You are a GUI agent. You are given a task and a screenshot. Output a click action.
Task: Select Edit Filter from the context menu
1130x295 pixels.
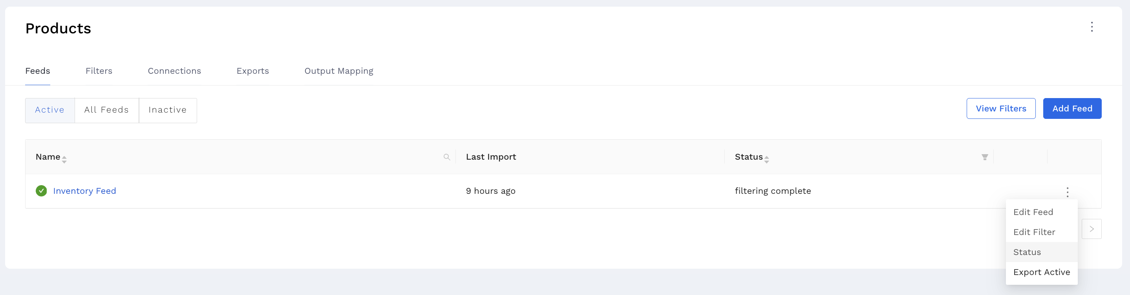[x=1034, y=232]
